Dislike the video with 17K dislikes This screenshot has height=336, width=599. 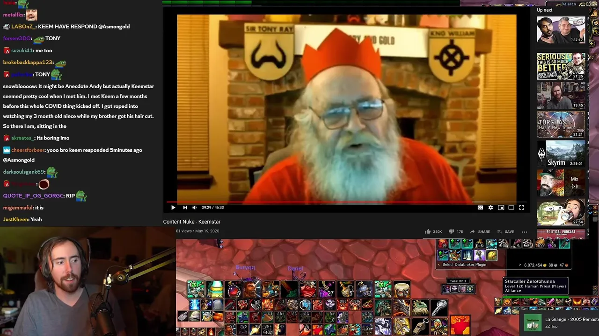pos(456,231)
